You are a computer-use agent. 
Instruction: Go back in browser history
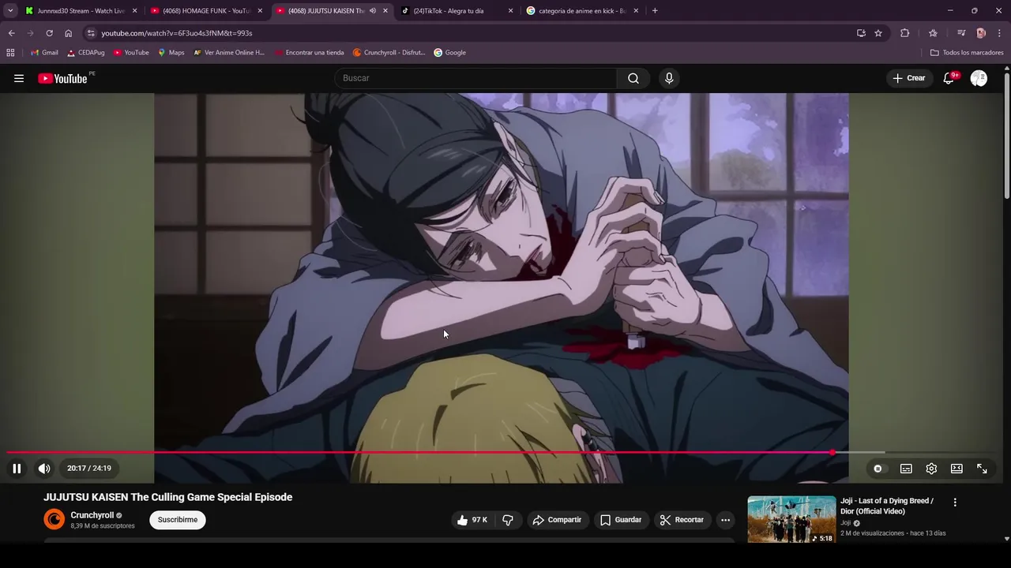point(11,33)
